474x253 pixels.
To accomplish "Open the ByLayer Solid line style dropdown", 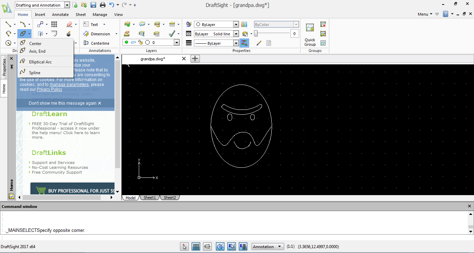I will click(x=236, y=34).
